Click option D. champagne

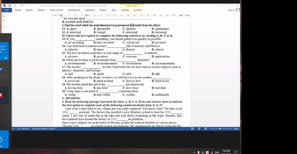160,29
